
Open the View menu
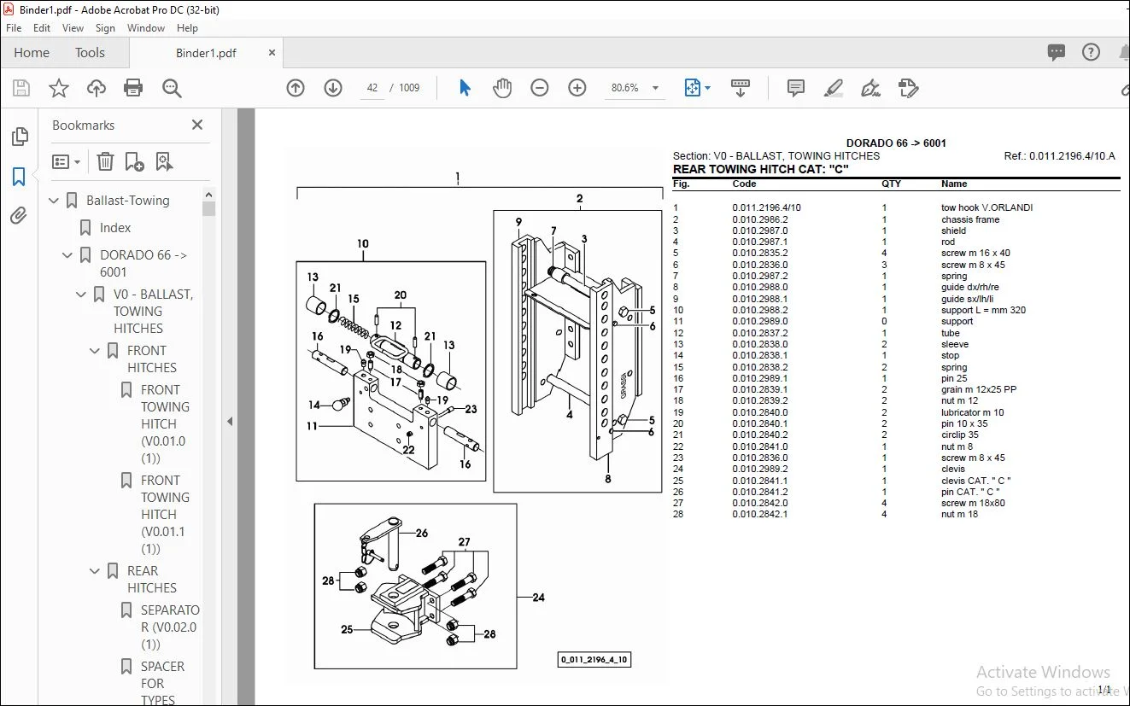(73, 28)
